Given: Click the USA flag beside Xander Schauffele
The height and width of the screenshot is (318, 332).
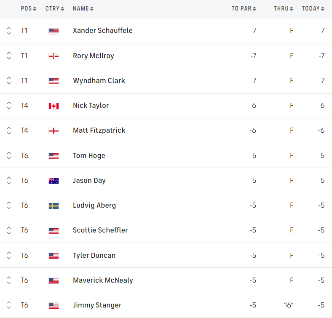Looking at the screenshot, I should [54, 31].
